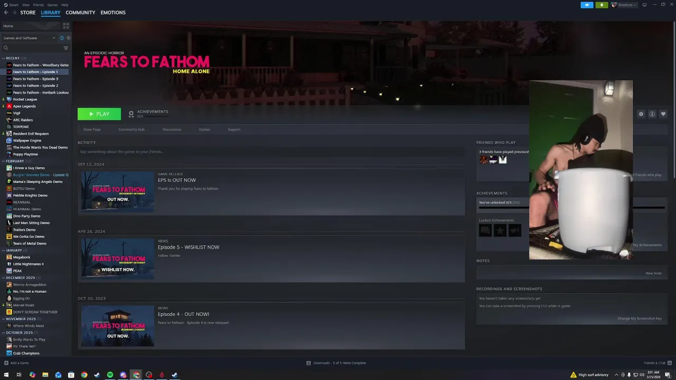Show game info icon
The height and width of the screenshot is (380, 676).
(x=652, y=114)
